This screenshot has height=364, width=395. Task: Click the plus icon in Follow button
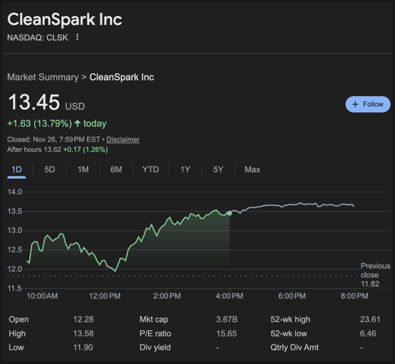pyautogui.click(x=355, y=104)
